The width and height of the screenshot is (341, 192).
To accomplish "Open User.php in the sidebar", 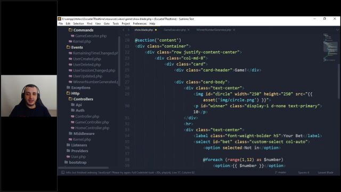I will click(78, 157).
